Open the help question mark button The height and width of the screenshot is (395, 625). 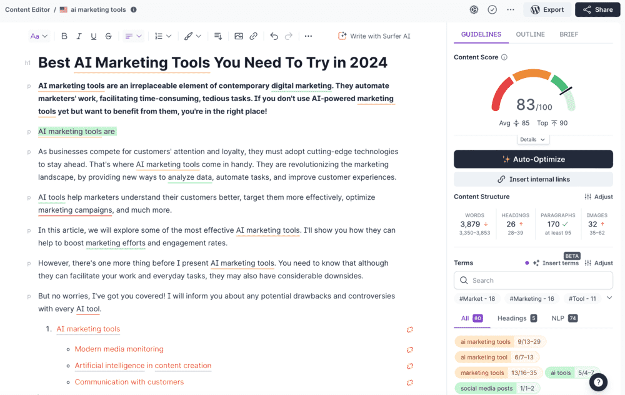tap(598, 383)
